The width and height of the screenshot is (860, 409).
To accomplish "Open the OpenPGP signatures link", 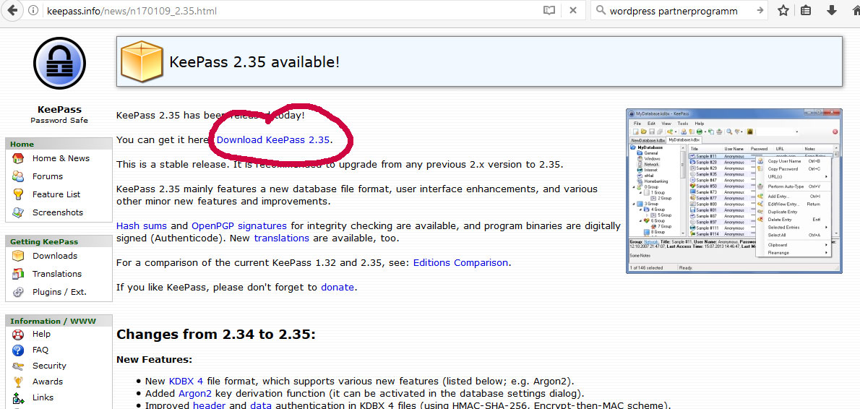I will tap(239, 225).
